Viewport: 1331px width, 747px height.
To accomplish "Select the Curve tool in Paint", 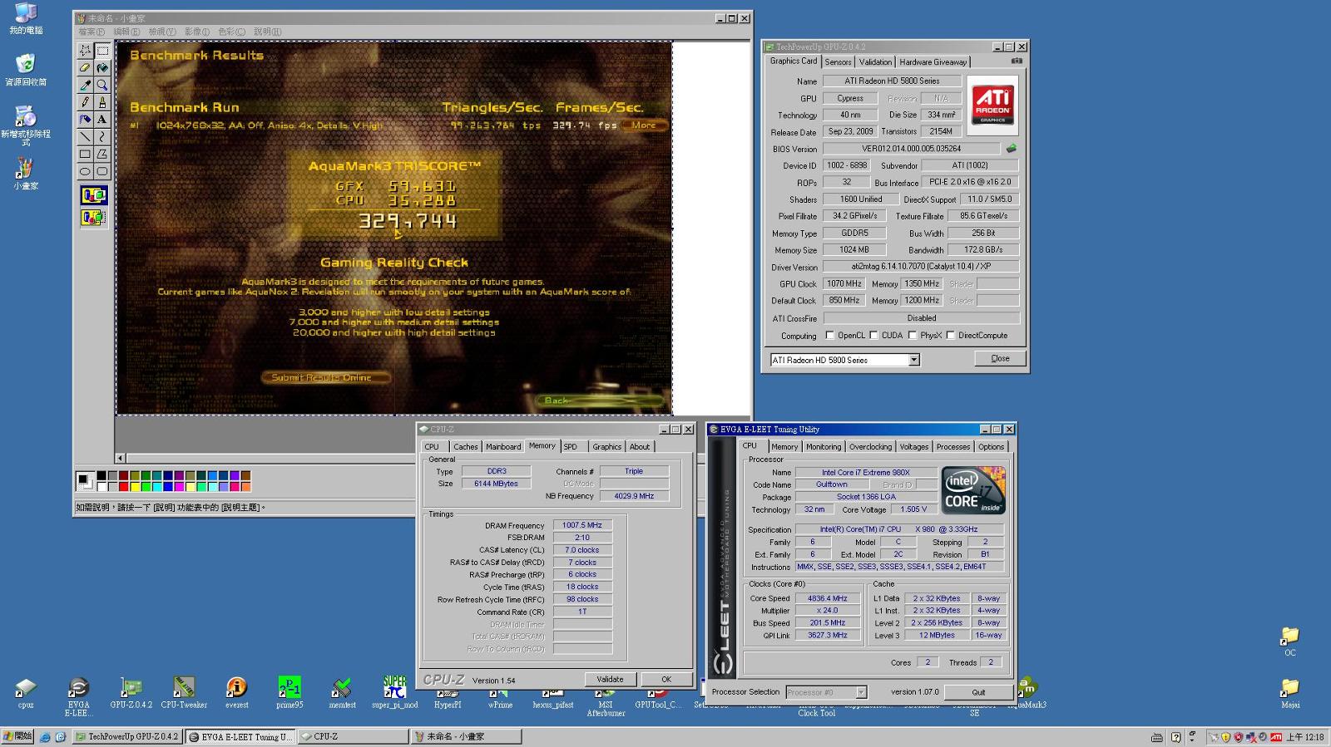I will 102,136.
